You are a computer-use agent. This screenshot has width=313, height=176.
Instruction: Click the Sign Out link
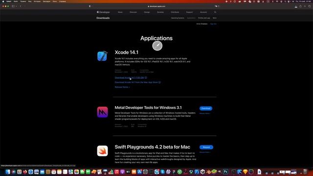[x=213, y=24]
